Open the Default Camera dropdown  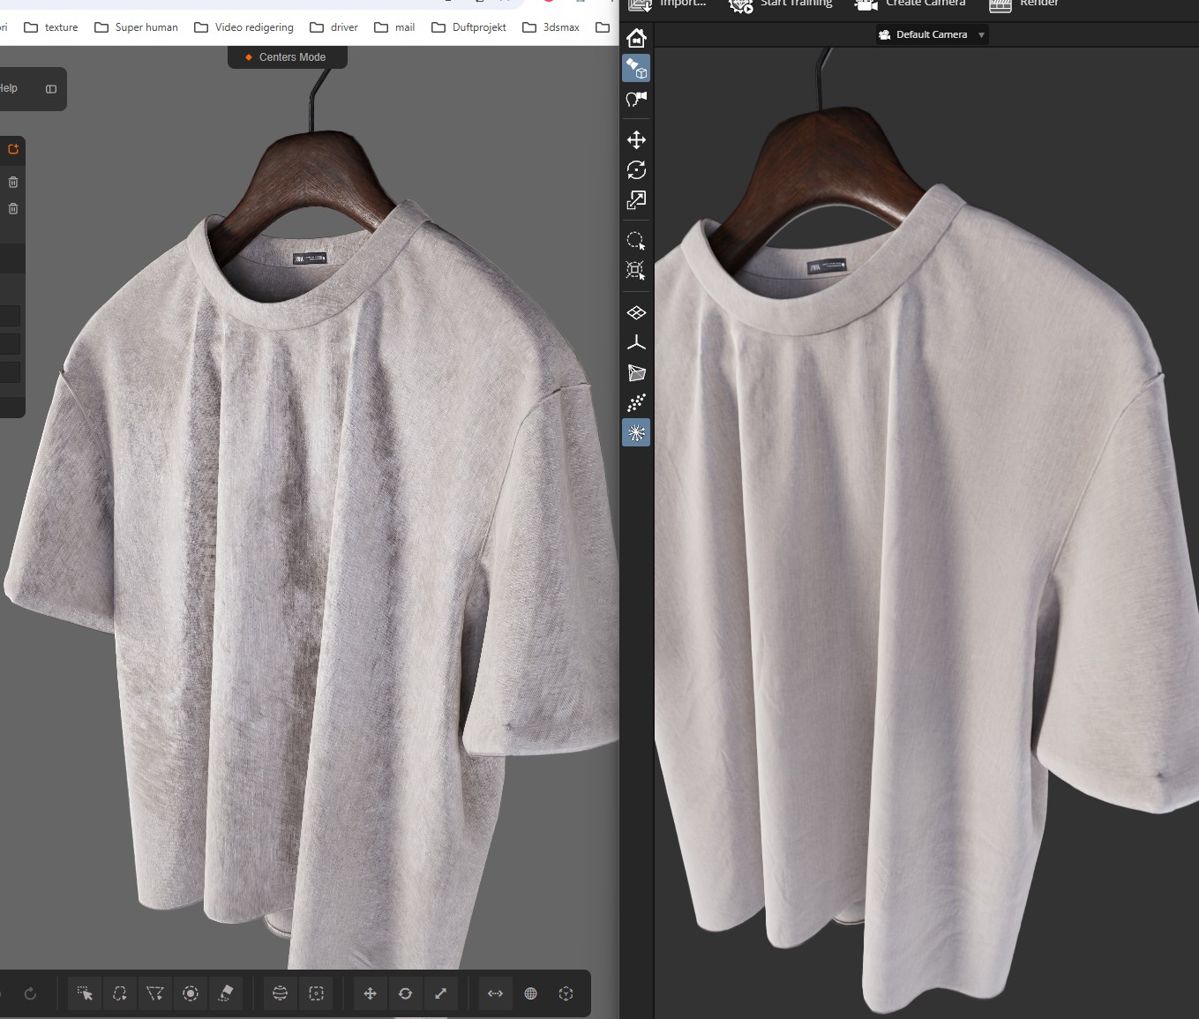pyautogui.click(x=932, y=34)
